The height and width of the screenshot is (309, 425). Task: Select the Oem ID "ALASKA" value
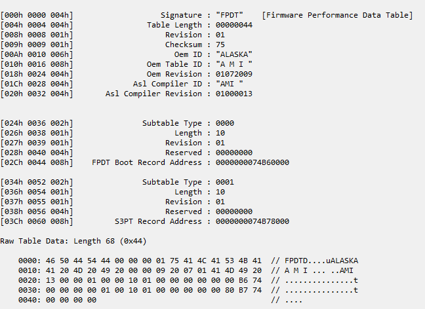pos(234,54)
